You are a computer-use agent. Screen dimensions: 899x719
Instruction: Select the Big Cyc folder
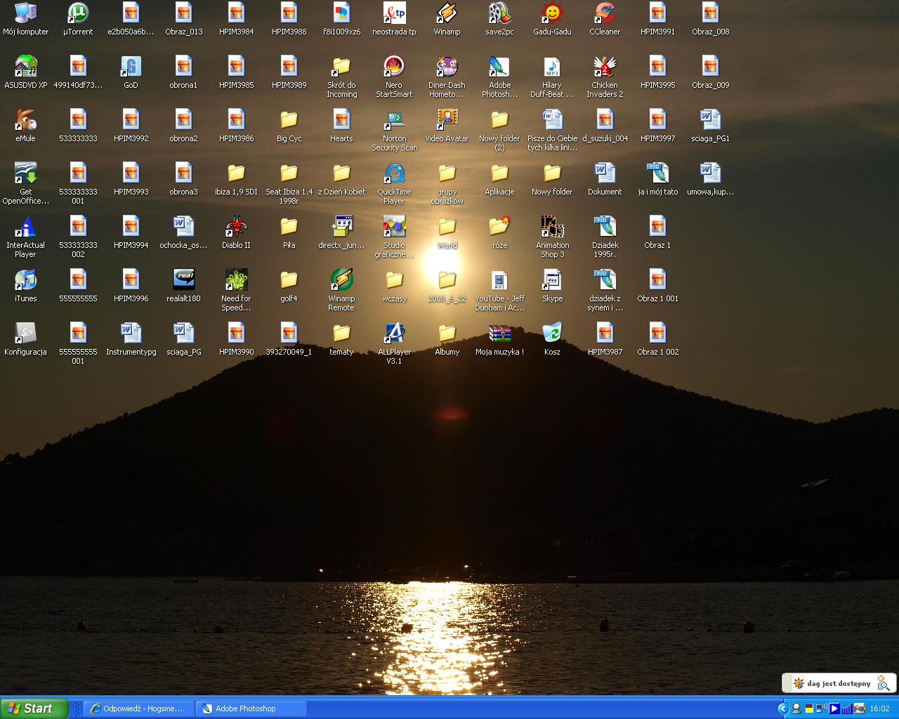pos(289,126)
